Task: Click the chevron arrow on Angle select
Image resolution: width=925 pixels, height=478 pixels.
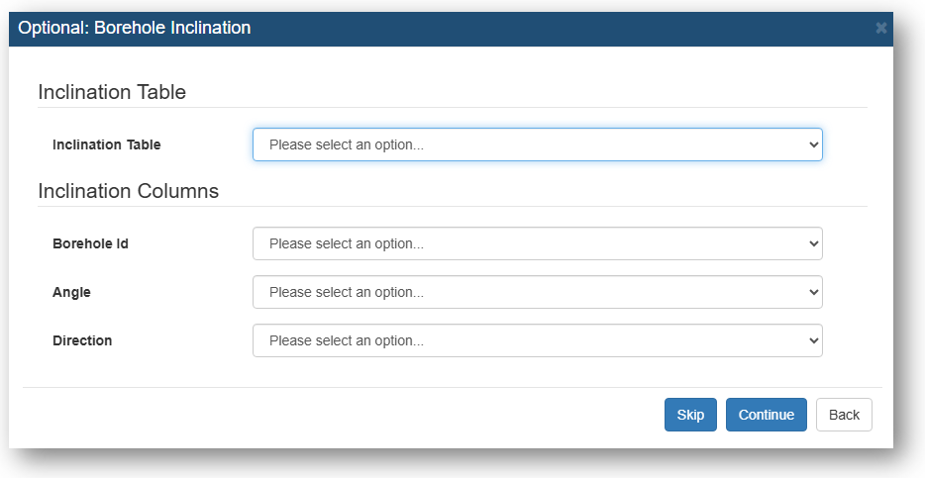Action: 814,292
